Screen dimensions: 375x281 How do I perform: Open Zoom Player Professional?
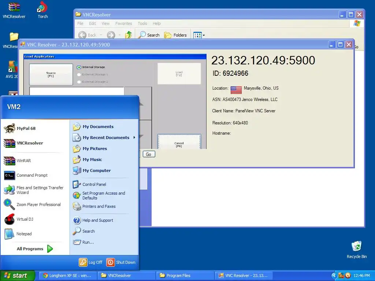33,205
